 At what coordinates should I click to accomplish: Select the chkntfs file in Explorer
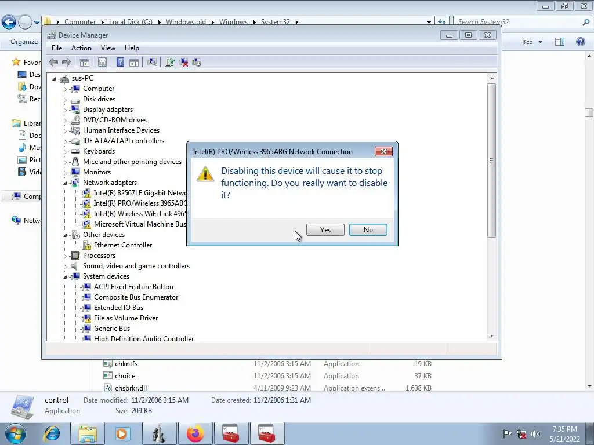[x=126, y=364]
